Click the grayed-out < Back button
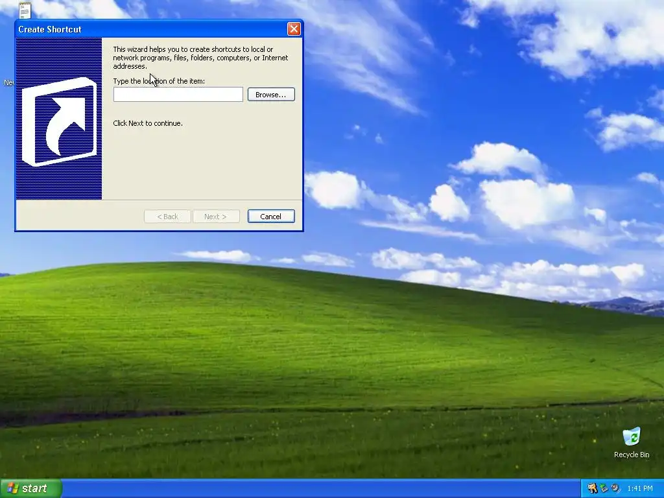This screenshot has height=498, width=664. coord(168,217)
